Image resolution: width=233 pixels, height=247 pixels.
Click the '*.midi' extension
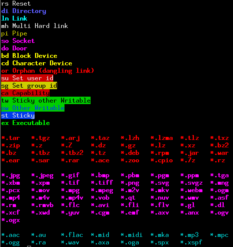pos(132,235)
